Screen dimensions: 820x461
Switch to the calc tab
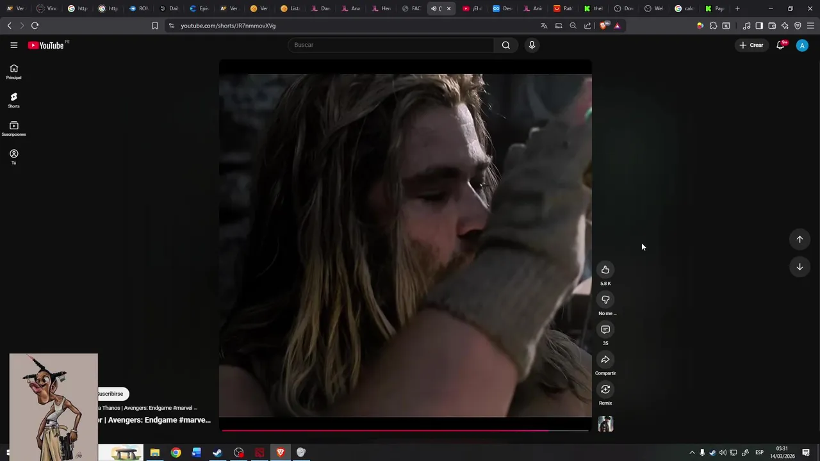[x=684, y=8]
